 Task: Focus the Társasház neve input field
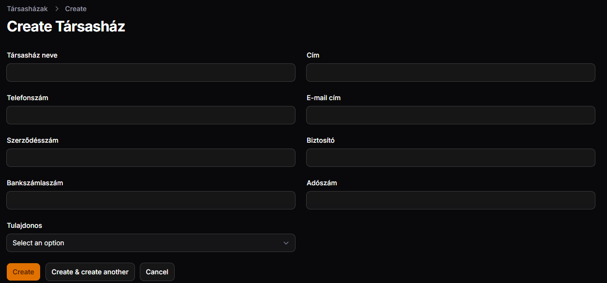coord(151,73)
